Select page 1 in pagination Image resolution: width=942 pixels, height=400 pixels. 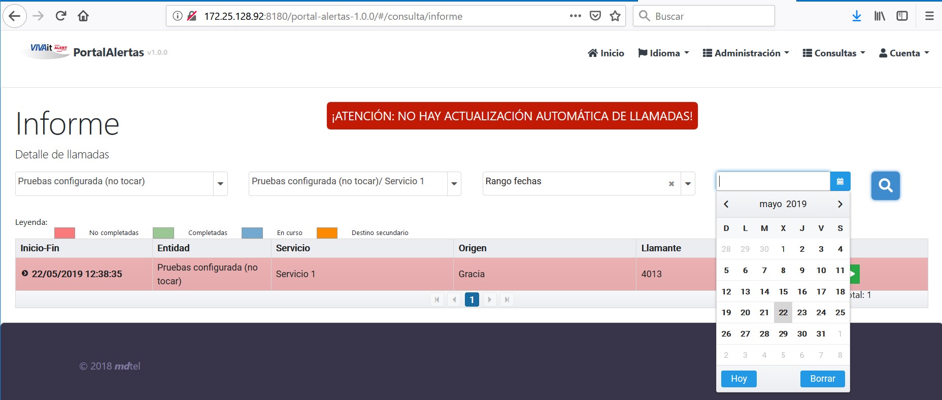point(472,299)
